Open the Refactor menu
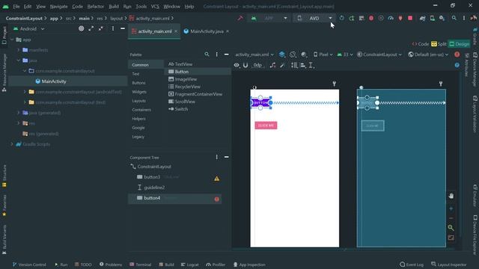 (95, 7)
